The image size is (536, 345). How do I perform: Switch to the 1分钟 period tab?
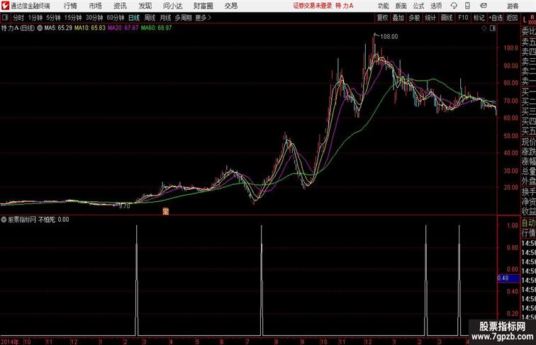pos(35,18)
